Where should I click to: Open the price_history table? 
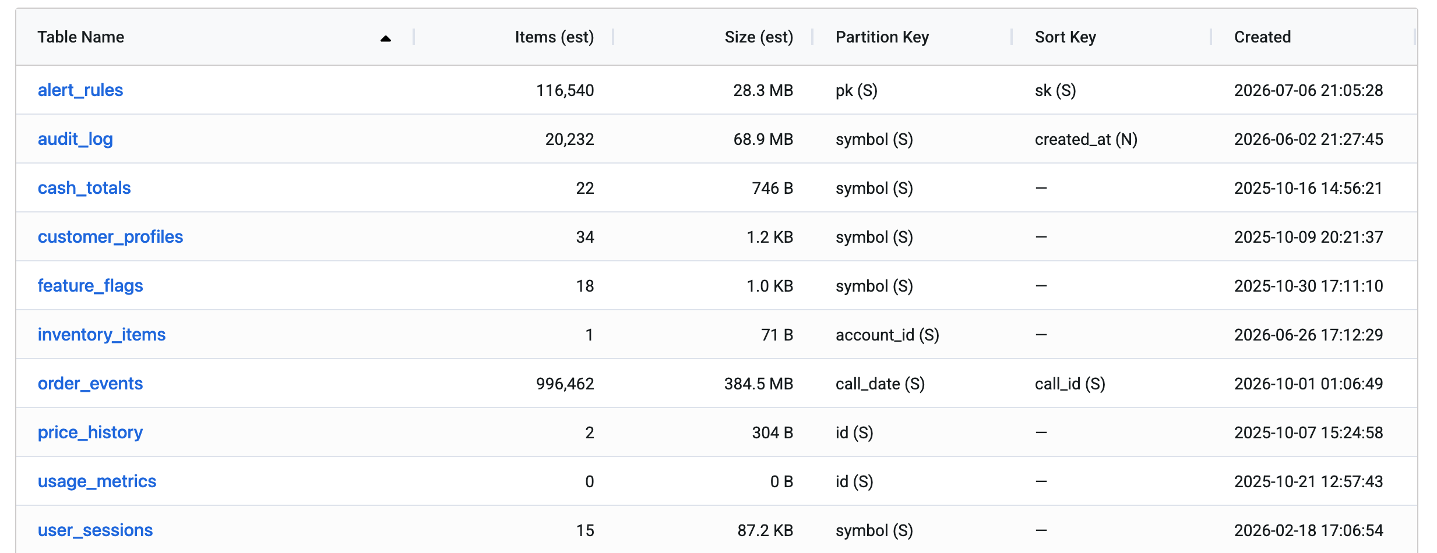pyautogui.click(x=90, y=433)
